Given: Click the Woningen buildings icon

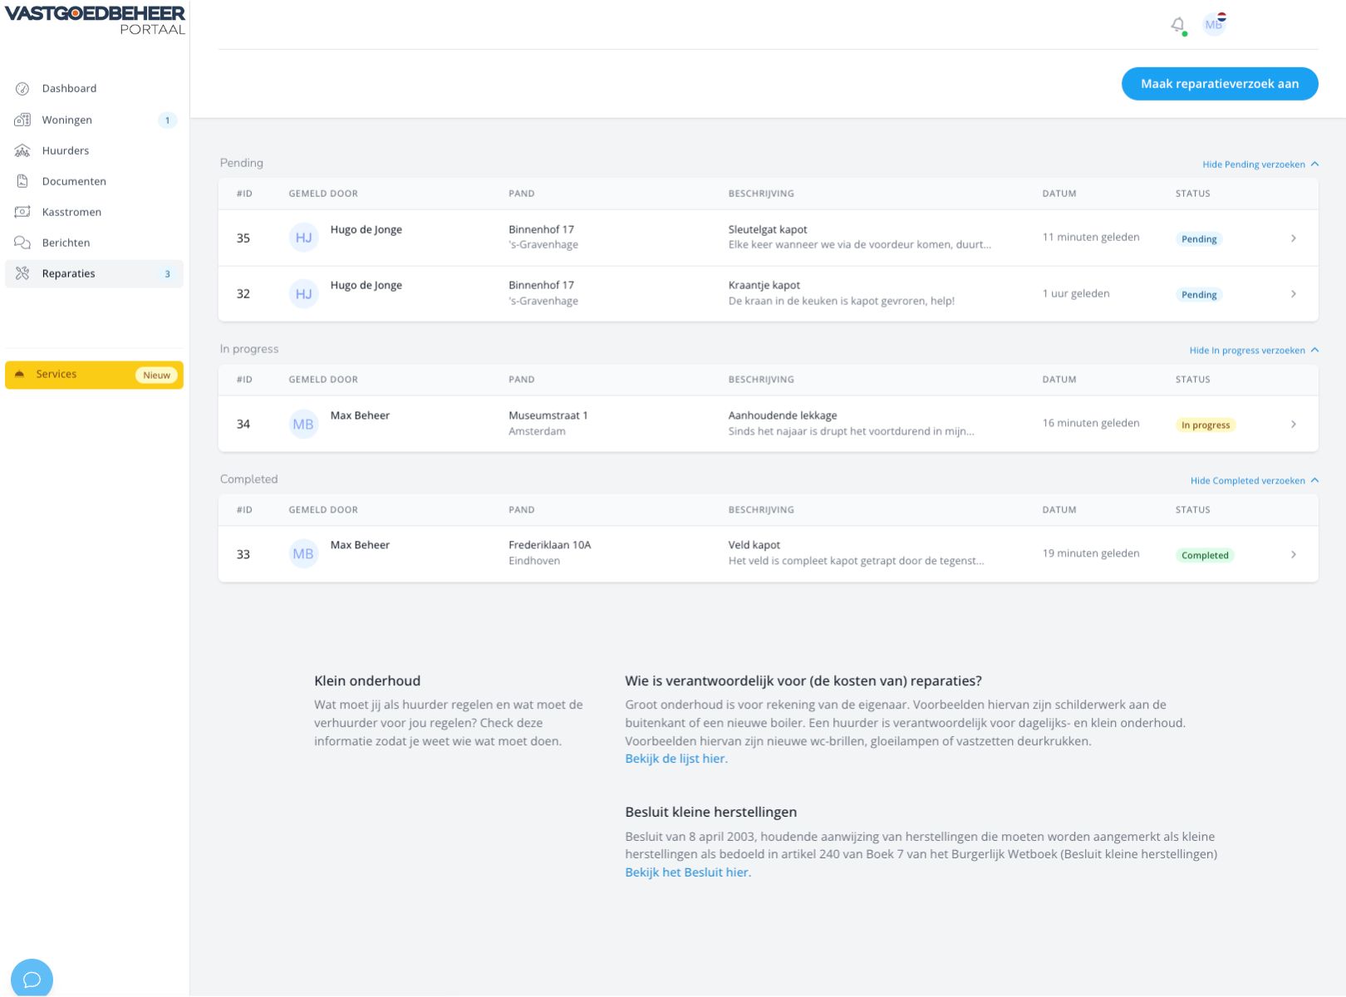Looking at the screenshot, I should tap(22, 120).
